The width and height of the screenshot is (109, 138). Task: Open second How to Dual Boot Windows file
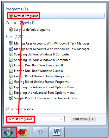point(36,71)
